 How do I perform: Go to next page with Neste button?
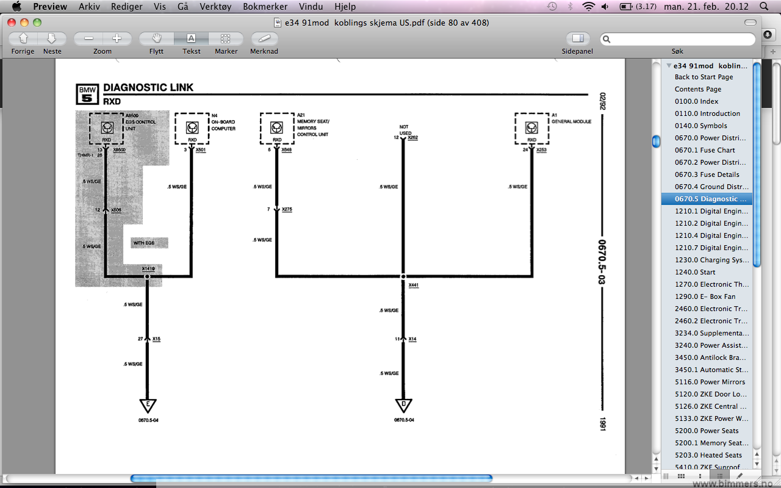point(52,38)
